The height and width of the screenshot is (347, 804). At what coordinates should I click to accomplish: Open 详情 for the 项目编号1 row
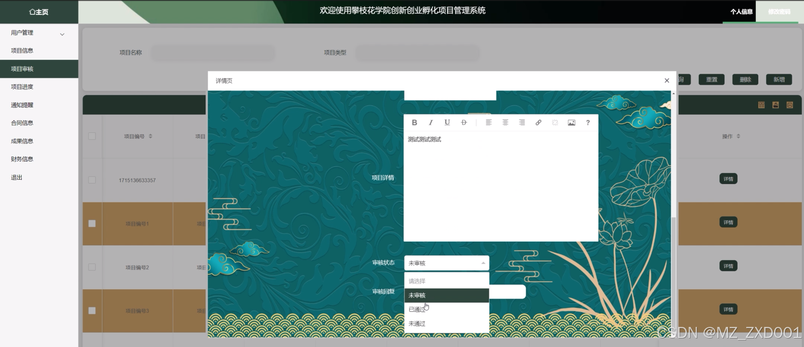coord(728,222)
